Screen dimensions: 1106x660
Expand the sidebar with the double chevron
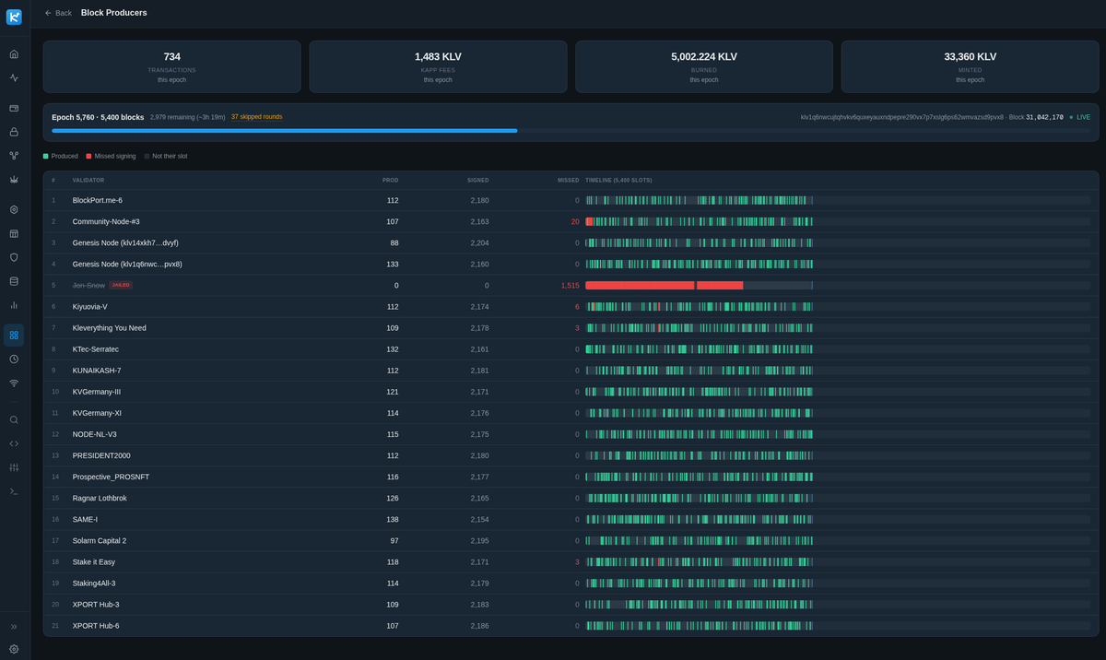pyautogui.click(x=14, y=627)
